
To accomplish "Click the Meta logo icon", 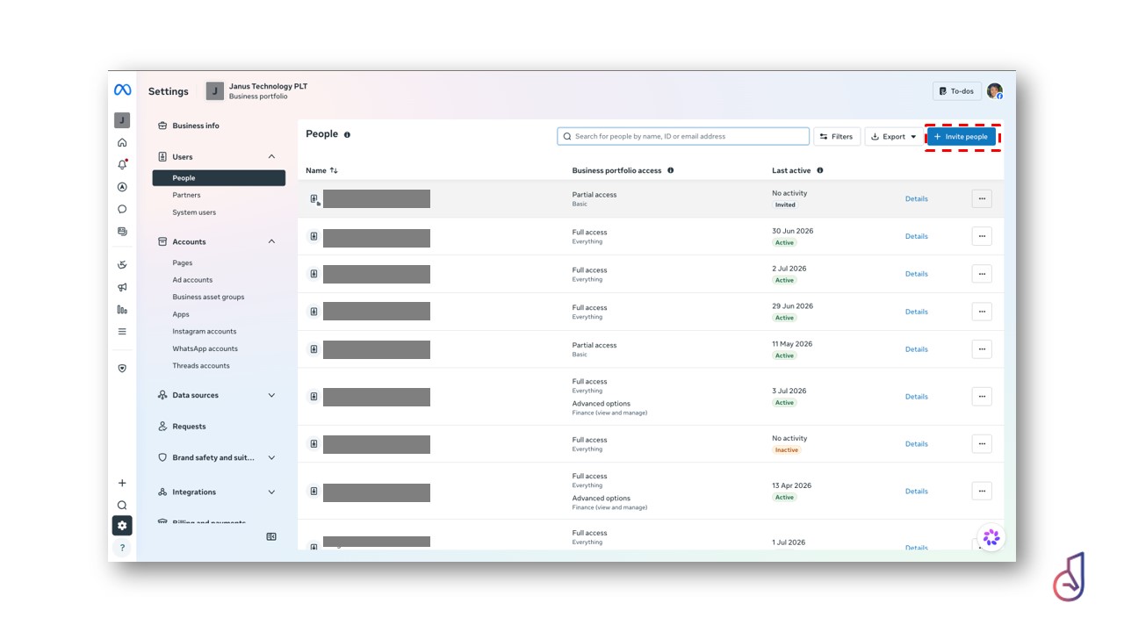I will point(122,90).
